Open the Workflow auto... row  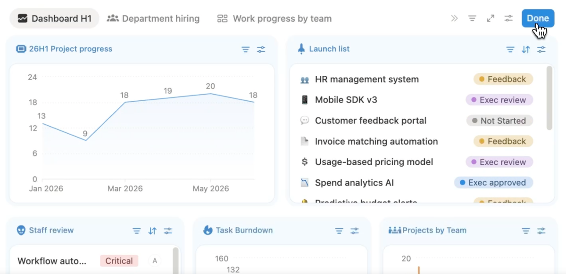[52, 261]
